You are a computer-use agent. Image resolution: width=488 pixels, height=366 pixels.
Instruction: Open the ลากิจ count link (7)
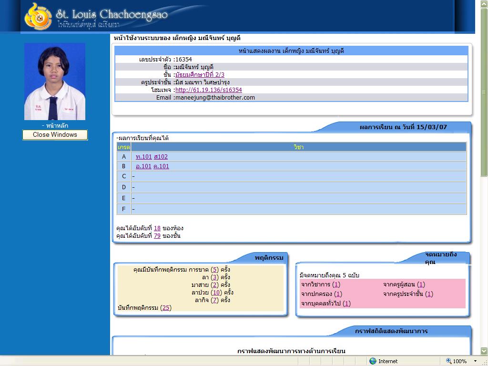pos(215,300)
